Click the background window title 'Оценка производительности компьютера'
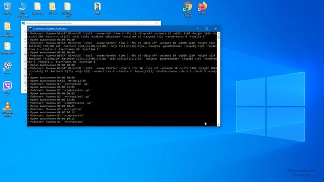 pyautogui.click(x=49, y=23)
